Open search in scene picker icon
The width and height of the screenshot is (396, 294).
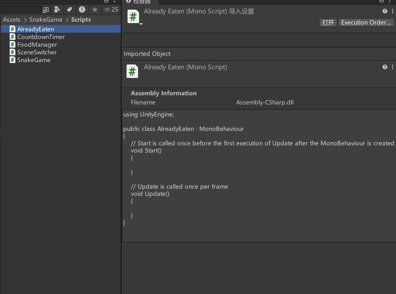[x=46, y=10]
